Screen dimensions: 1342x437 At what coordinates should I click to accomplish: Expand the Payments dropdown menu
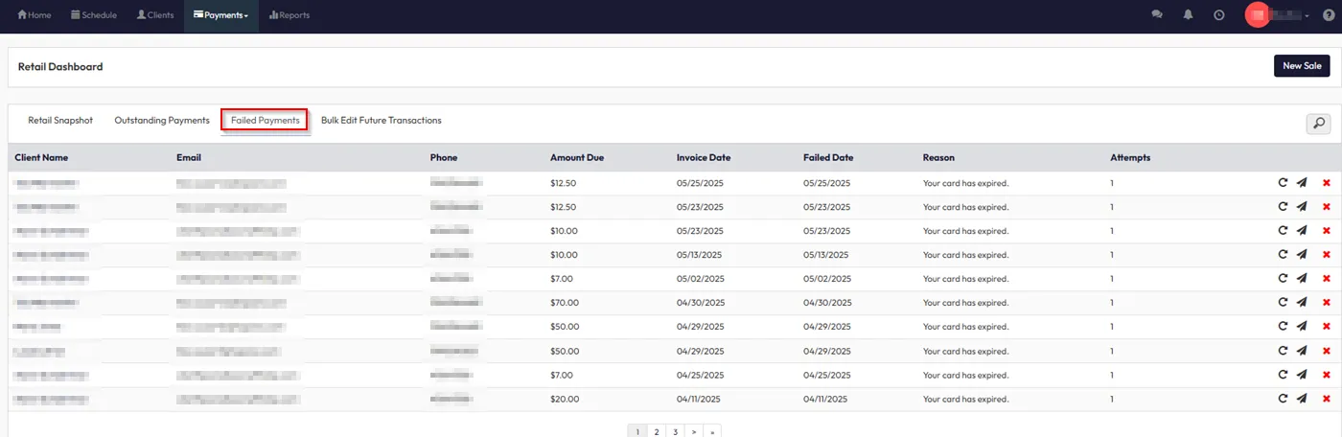pyautogui.click(x=220, y=15)
